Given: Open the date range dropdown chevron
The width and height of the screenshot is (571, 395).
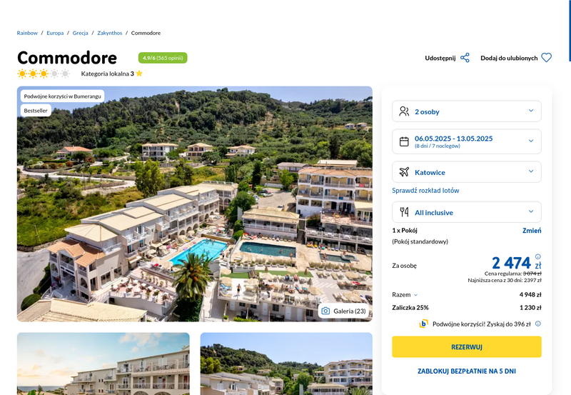Looking at the screenshot, I should pyautogui.click(x=531, y=141).
